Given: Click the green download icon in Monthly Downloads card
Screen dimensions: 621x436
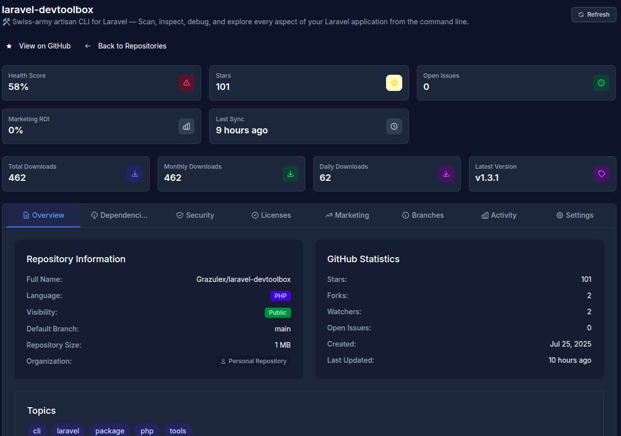Looking at the screenshot, I should (291, 174).
